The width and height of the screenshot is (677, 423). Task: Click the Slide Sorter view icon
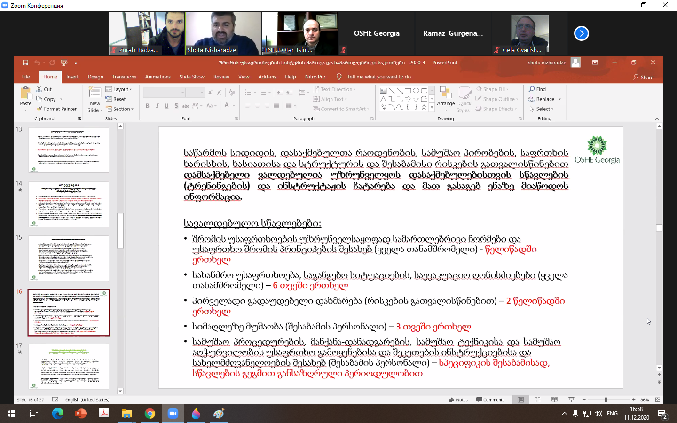pos(537,400)
